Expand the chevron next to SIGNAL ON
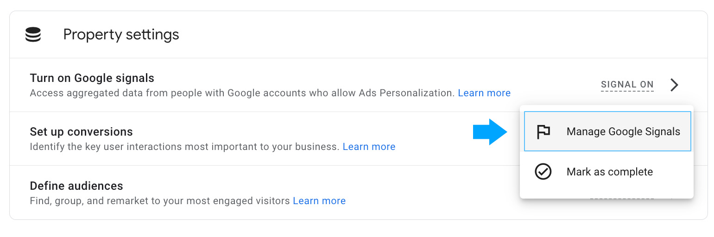 (675, 85)
